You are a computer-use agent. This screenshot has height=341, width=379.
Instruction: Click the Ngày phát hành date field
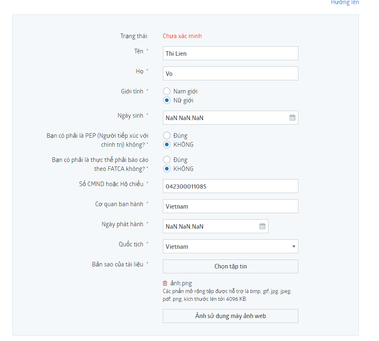point(216,226)
